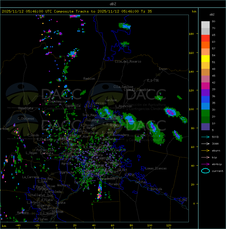Click the Composite Tracks timestamp header text
Viewport: 226px width, 229px height.
77,11
